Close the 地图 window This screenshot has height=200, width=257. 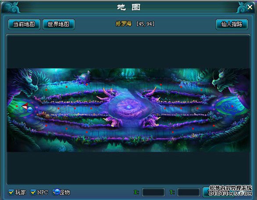[250, 7]
